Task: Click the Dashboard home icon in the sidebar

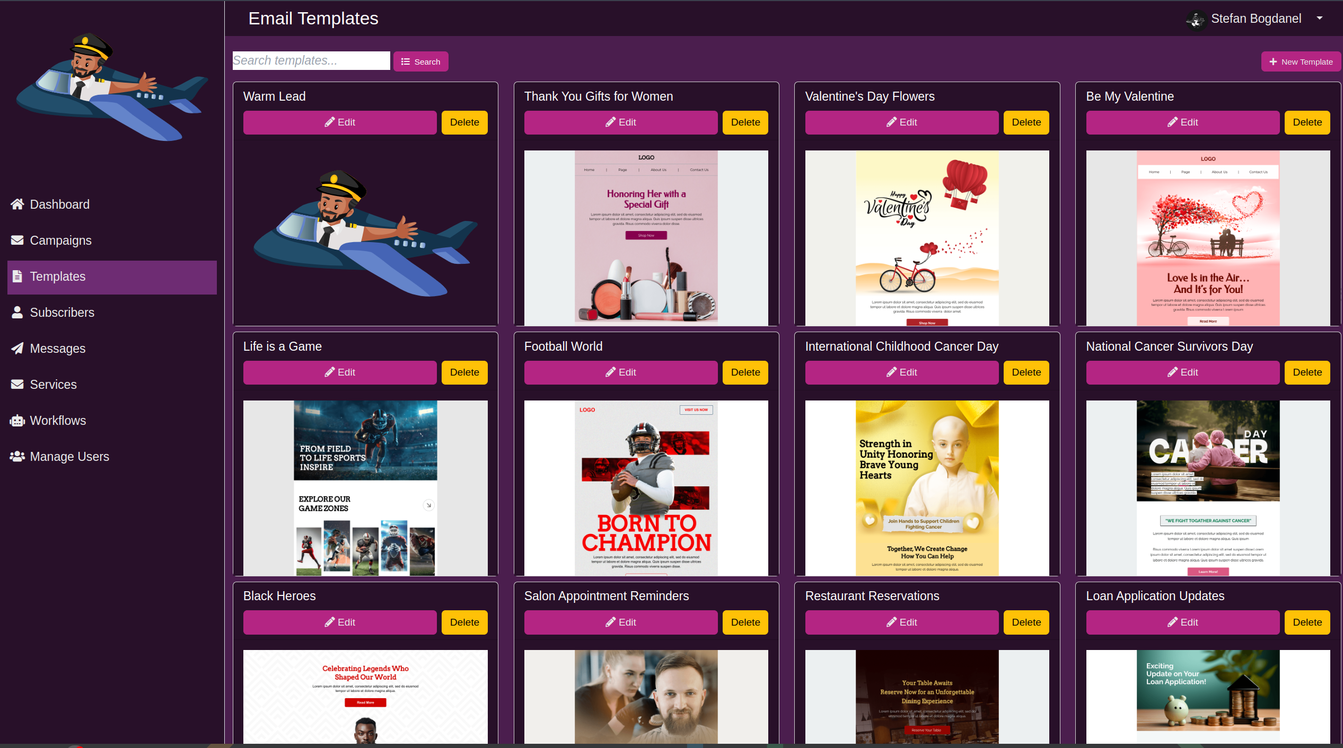Action: pos(17,204)
